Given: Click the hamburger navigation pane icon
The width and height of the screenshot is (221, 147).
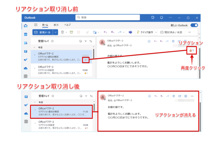Looking at the screenshot, I should pyautogui.click(x=36, y=25).
